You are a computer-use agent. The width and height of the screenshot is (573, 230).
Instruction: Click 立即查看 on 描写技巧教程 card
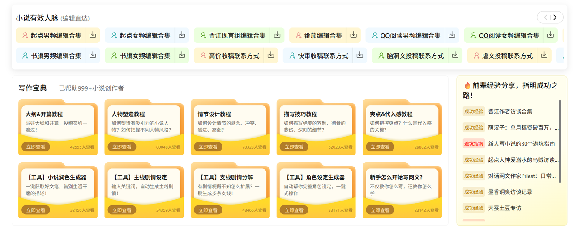[x=294, y=147]
